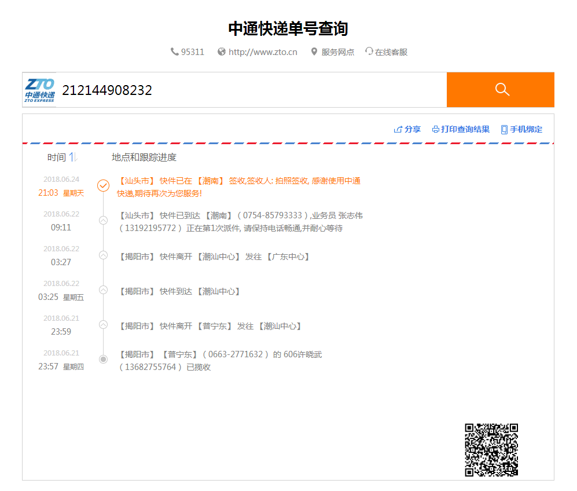Open the http://www.zto.cn link
The height and width of the screenshot is (491, 577).
(263, 52)
